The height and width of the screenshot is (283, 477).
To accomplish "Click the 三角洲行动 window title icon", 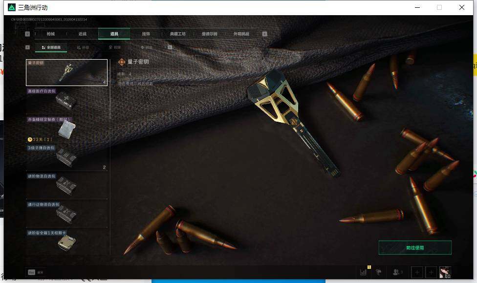I will pyautogui.click(x=12, y=7).
